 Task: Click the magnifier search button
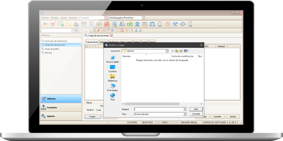click(x=76, y=31)
